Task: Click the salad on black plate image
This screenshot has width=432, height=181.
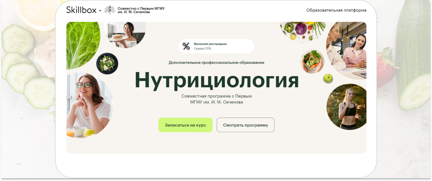Action: [107, 64]
